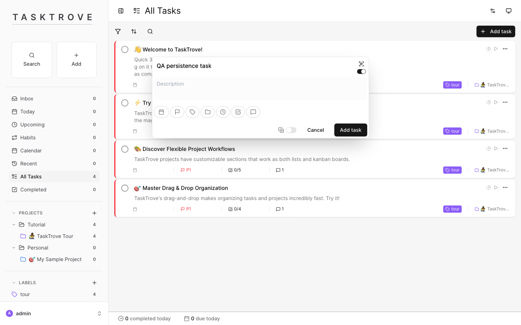Switch to Completed view

click(54, 190)
